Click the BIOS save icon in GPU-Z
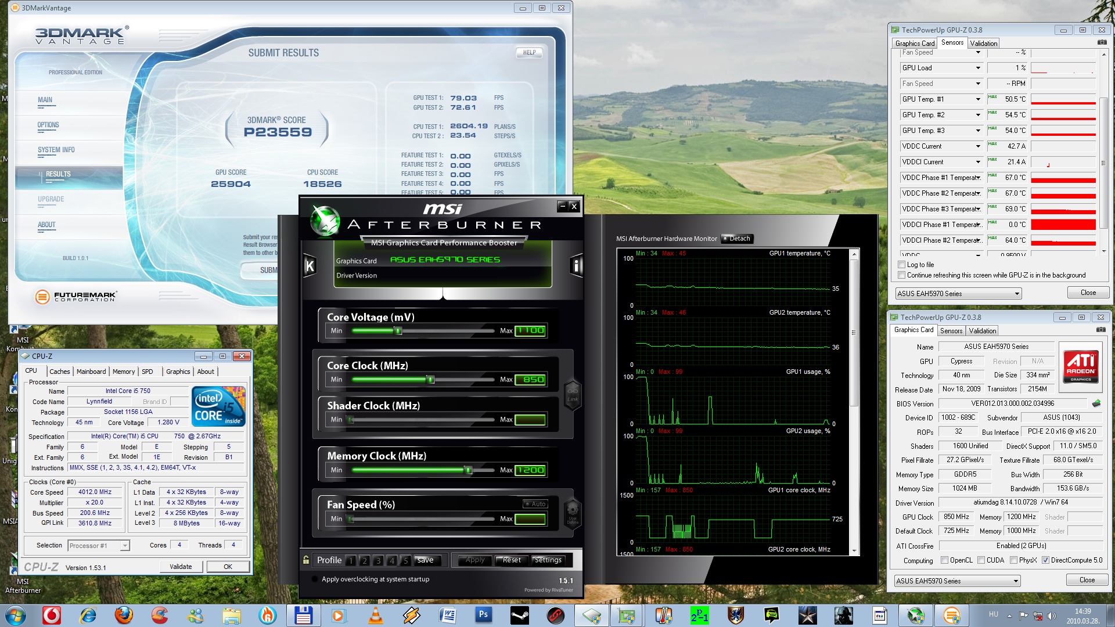The image size is (1115, 627). tap(1096, 403)
